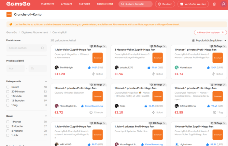Open the SUPPORT nav item

click(x=84, y=4)
